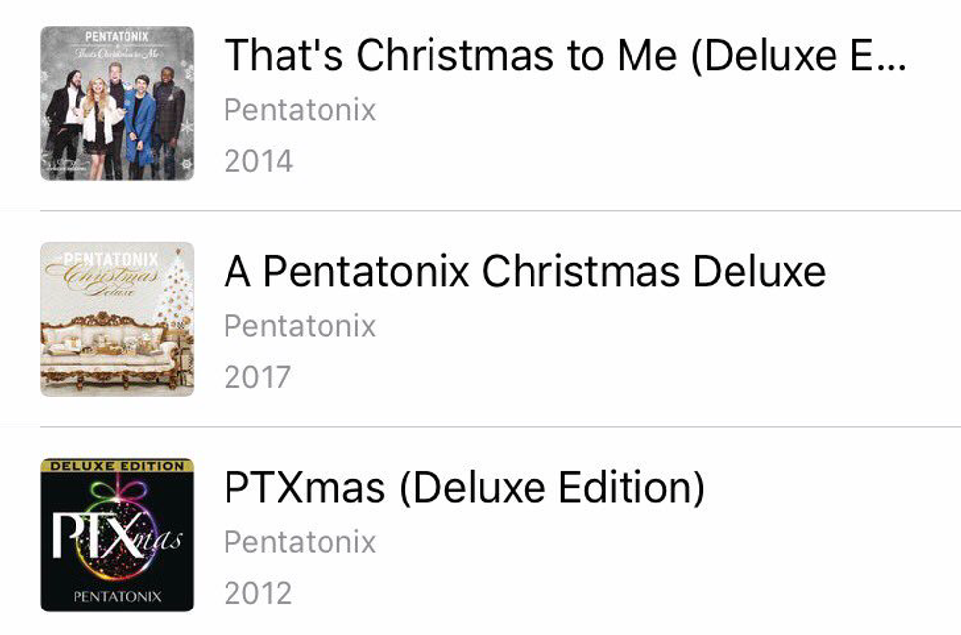Click the 2014 release year label

258,160
